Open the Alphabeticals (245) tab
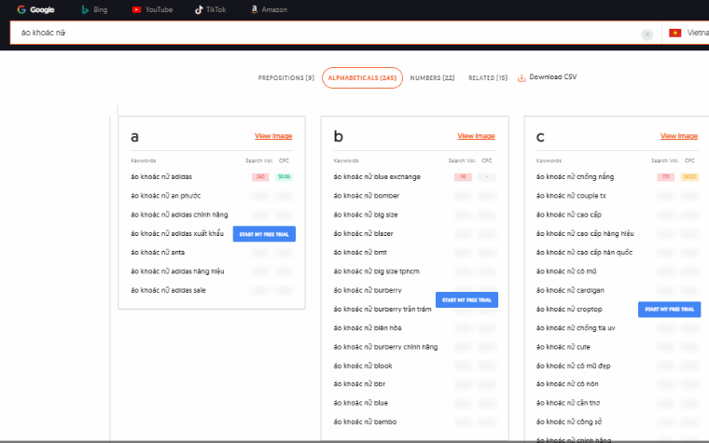The height and width of the screenshot is (443, 709). tap(362, 77)
